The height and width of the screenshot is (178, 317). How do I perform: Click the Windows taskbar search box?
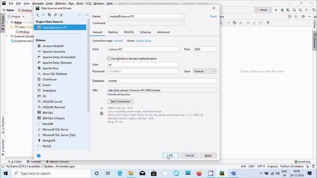52,174
